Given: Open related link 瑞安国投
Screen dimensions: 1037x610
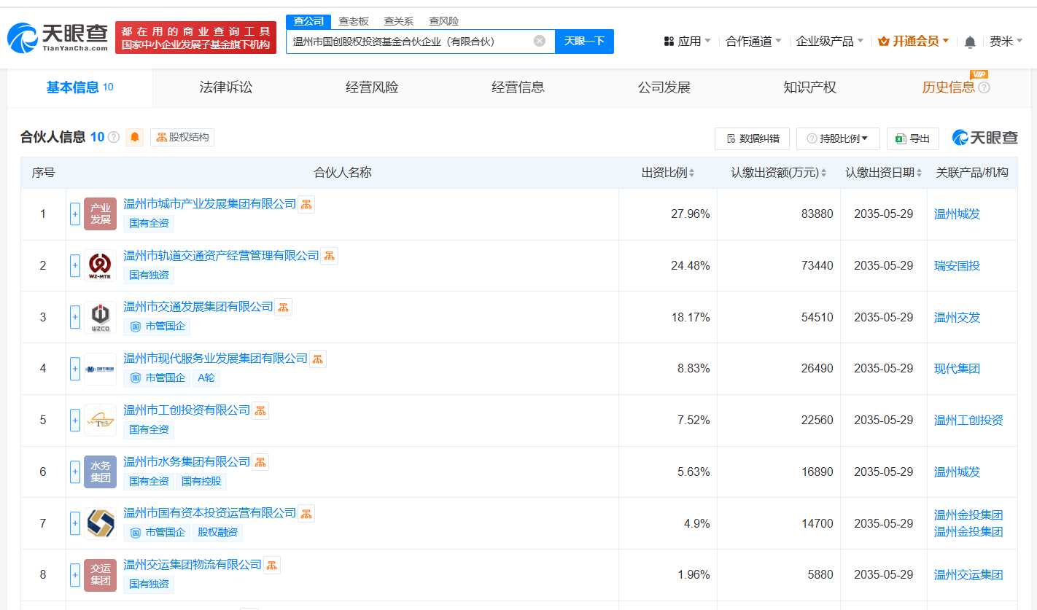Looking at the screenshot, I should tap(957, 266).
